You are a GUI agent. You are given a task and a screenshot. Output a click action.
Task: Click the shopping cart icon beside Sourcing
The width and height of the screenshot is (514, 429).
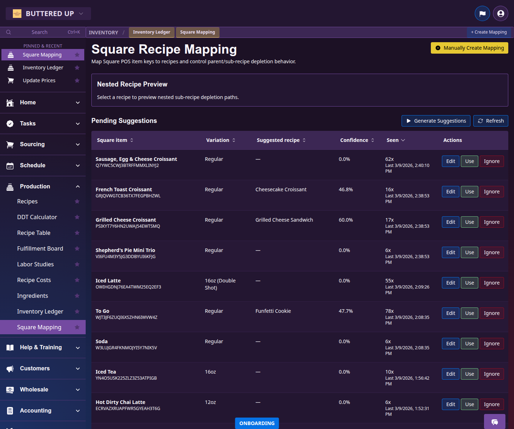coord(10,144)
